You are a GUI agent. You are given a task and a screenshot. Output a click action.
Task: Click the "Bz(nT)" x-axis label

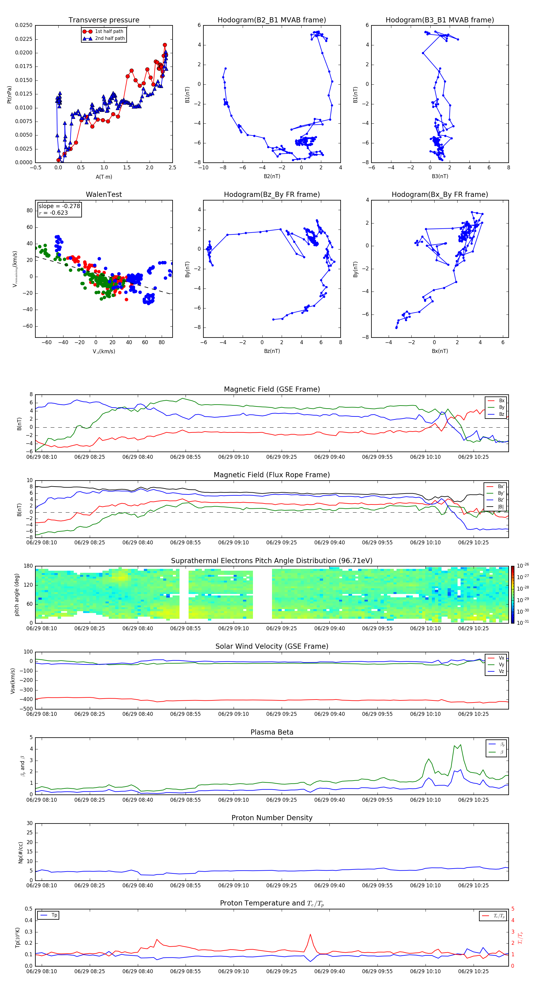point(272,351)
